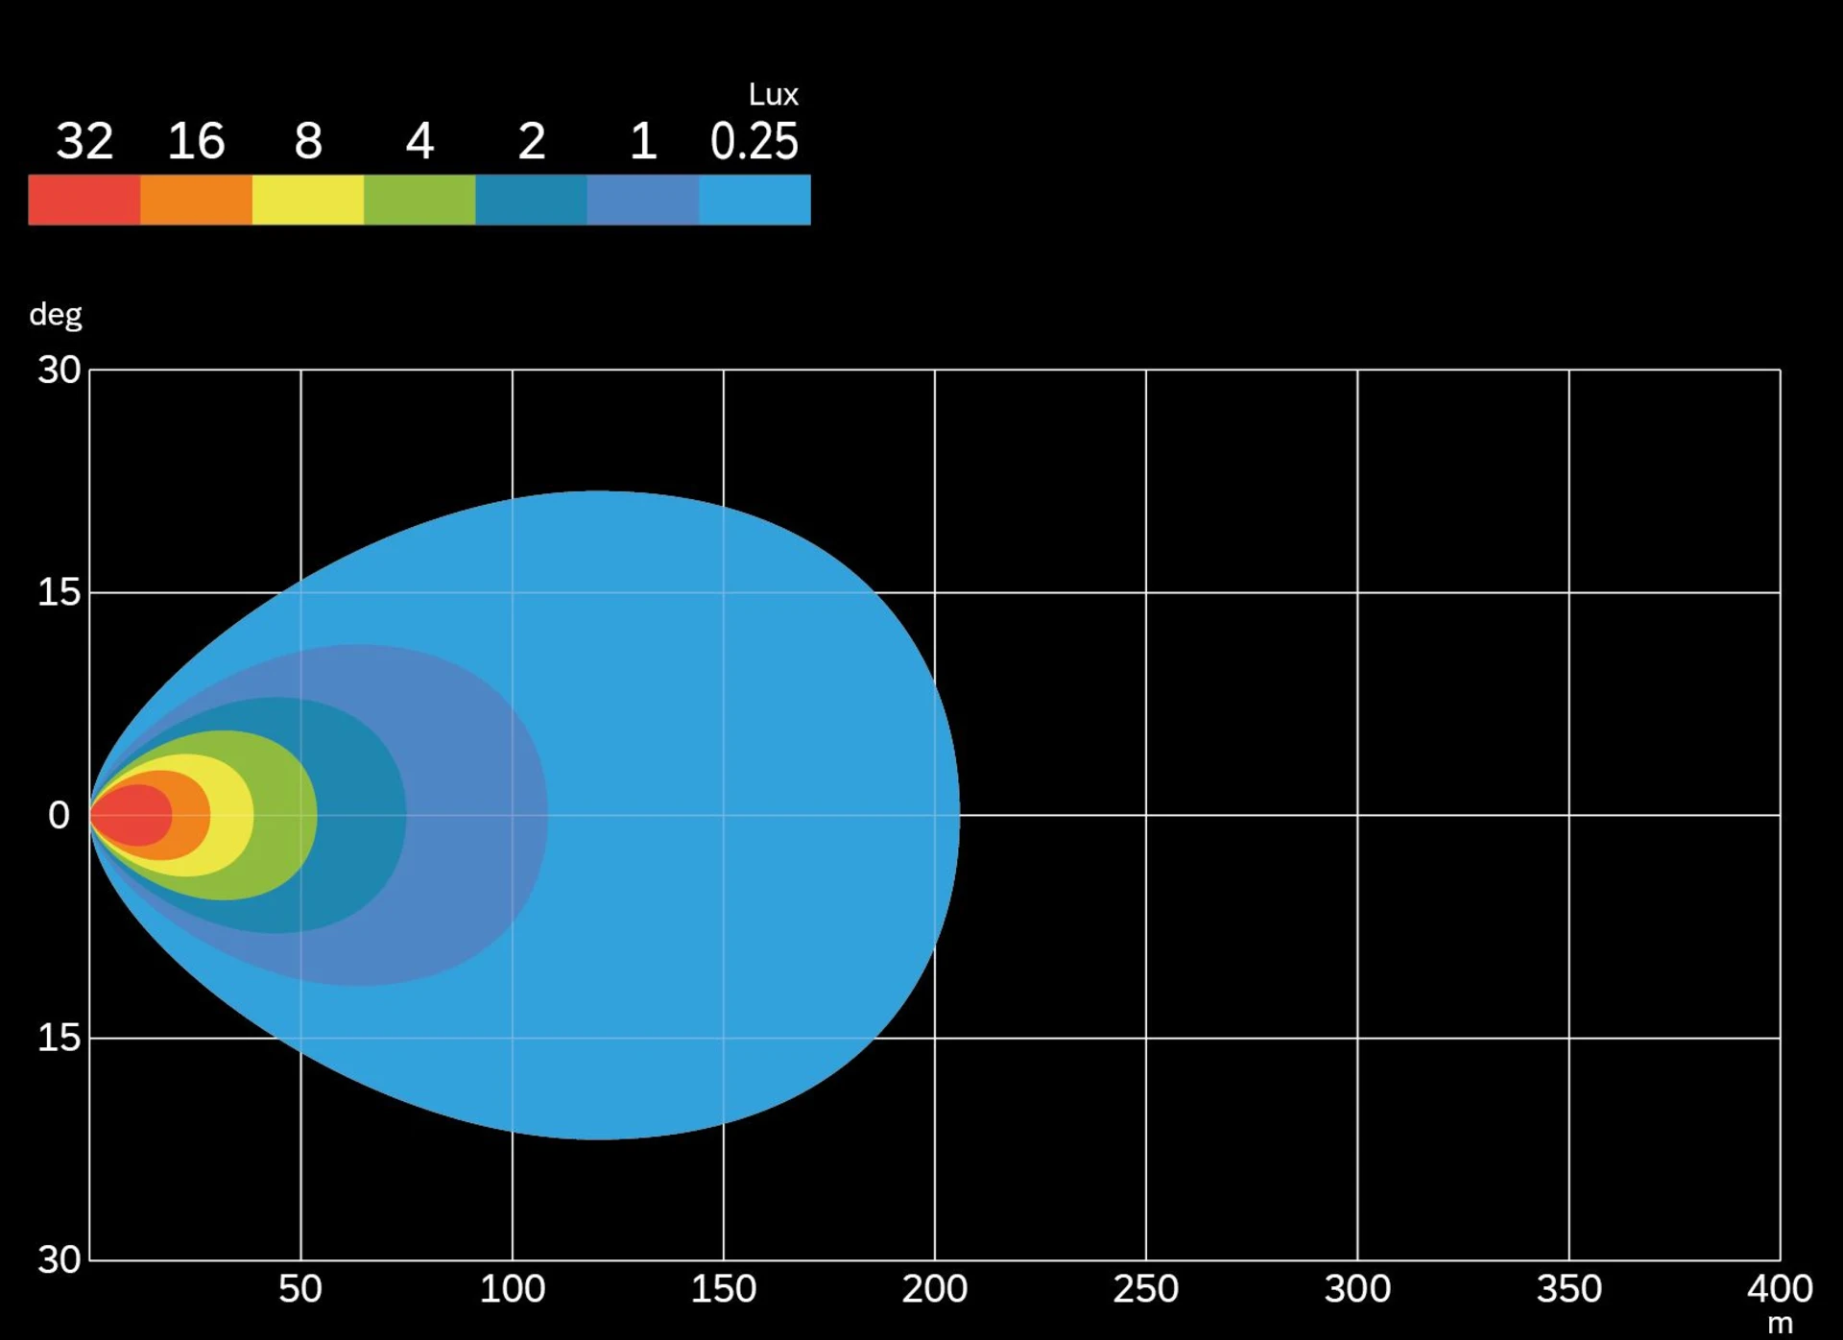Click the 100 m axis tick label
The image size is (1843, 1340).
coord(512,1288)
